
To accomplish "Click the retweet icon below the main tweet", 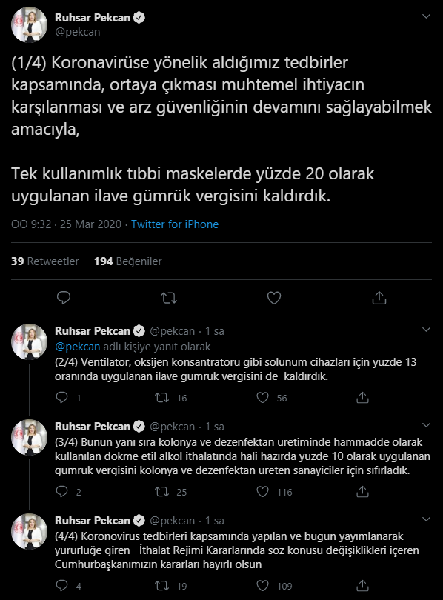I will tap(169, 296).
